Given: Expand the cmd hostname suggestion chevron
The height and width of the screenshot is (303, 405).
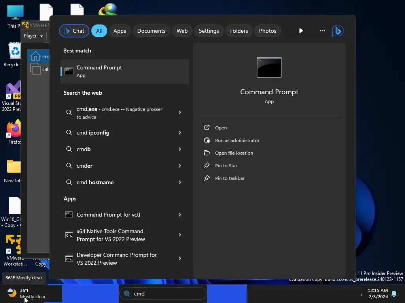Looking at the screenshot, I should (x=180, y=182).
